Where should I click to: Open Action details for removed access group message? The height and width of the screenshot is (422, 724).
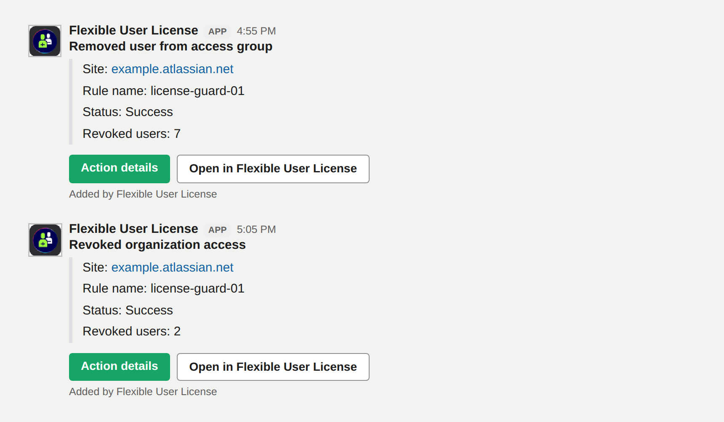pos(120,169)
